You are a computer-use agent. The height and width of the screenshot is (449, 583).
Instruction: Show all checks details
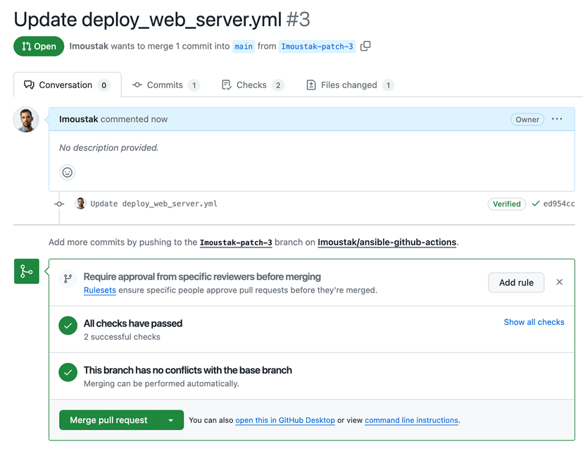click(x=534, y=322)
